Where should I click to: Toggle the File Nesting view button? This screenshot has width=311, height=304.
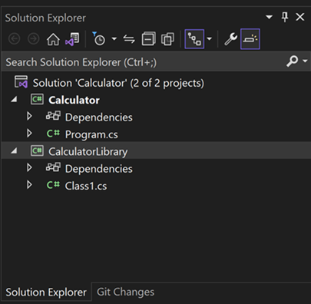point(194,39)
